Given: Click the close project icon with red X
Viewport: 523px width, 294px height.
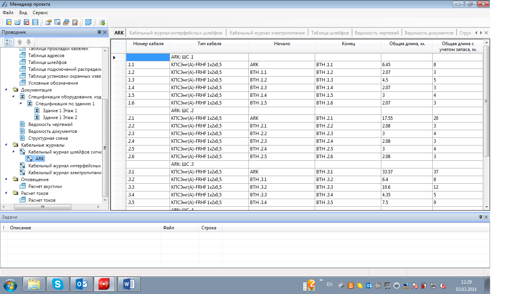Looking at the screenshot, I should pyautogui.click(x=26, y=22).
